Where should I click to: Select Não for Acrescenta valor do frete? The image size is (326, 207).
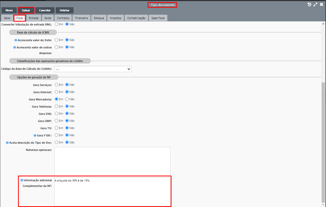click(x=67, y=40)
